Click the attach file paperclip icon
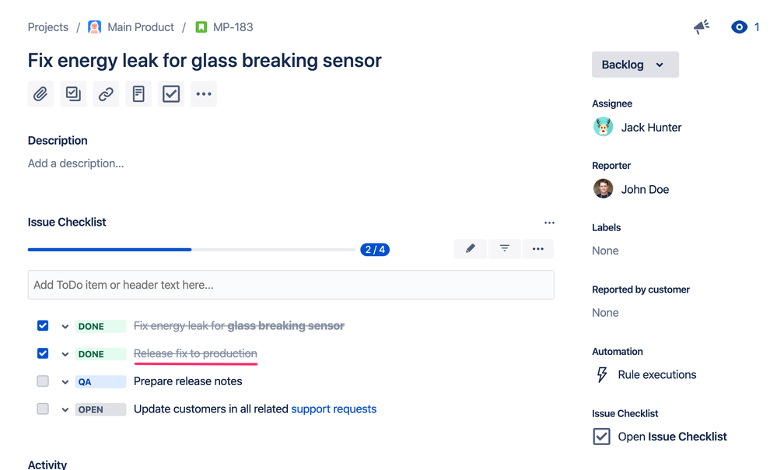This screenshot has height=470, width=777. point(40,93)
